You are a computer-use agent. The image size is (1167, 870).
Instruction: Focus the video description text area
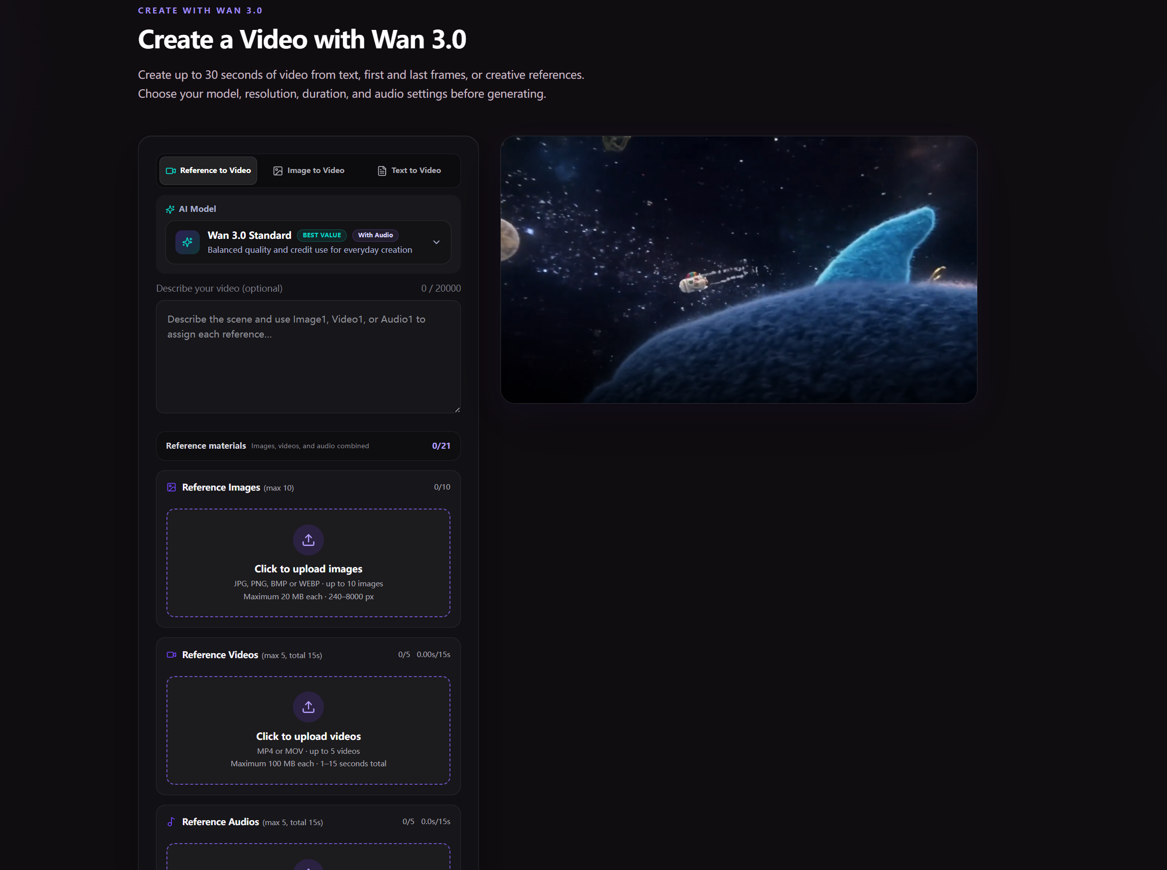click(x=308, y=357)
